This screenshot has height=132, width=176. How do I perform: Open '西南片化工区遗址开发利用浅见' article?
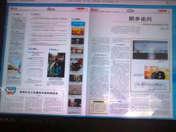pyautogui.click(x=38, y=92)
